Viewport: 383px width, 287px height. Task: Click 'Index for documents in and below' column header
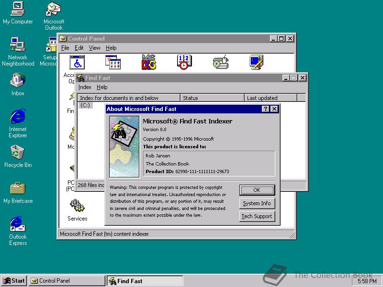[129, 98]
